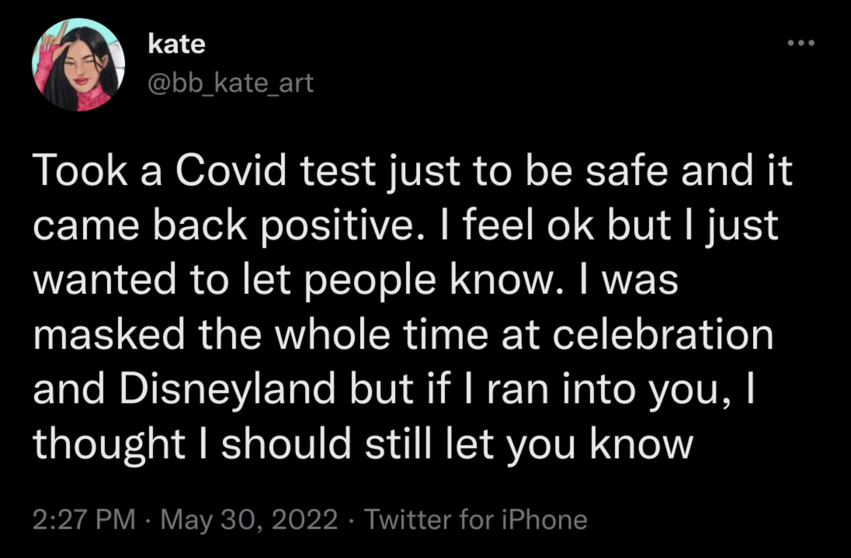This screenshot has width=851, height=558.
Task: Open the profile via display name kate
Action: click(177, 44)
